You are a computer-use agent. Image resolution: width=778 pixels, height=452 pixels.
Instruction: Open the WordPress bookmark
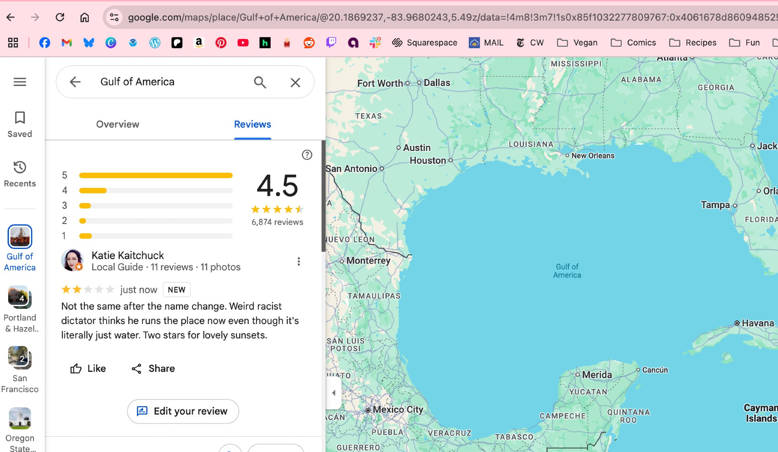pyautogui.click(x=155, y=43)
